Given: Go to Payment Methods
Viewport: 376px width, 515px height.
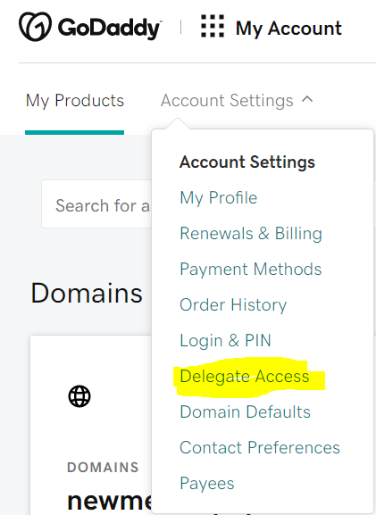Looking at the screenshot, I should click(250, 270).
